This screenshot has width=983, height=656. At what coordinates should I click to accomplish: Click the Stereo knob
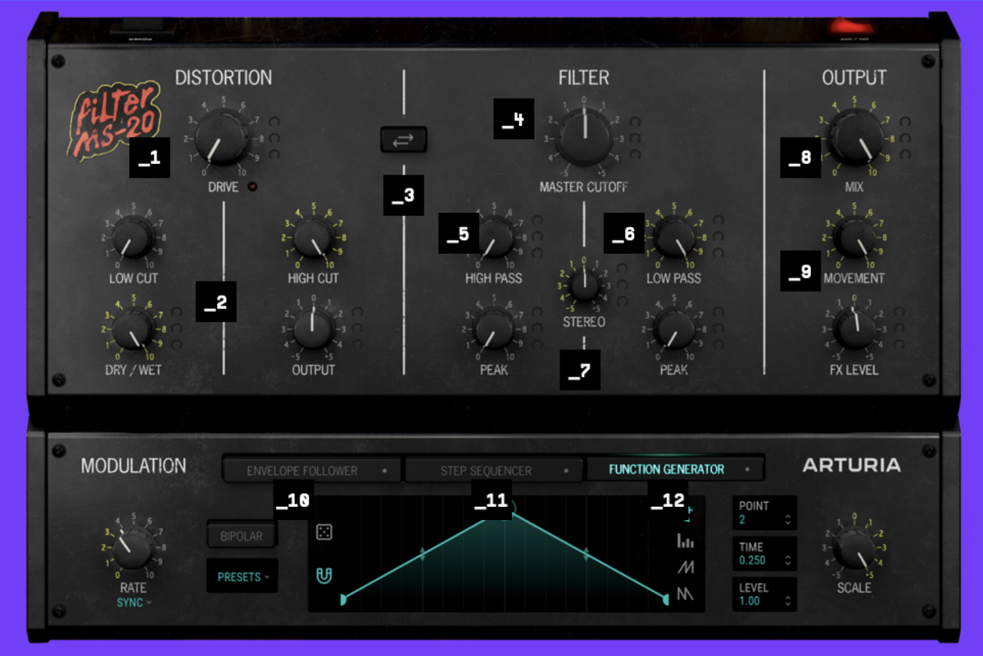coord(584,285)
